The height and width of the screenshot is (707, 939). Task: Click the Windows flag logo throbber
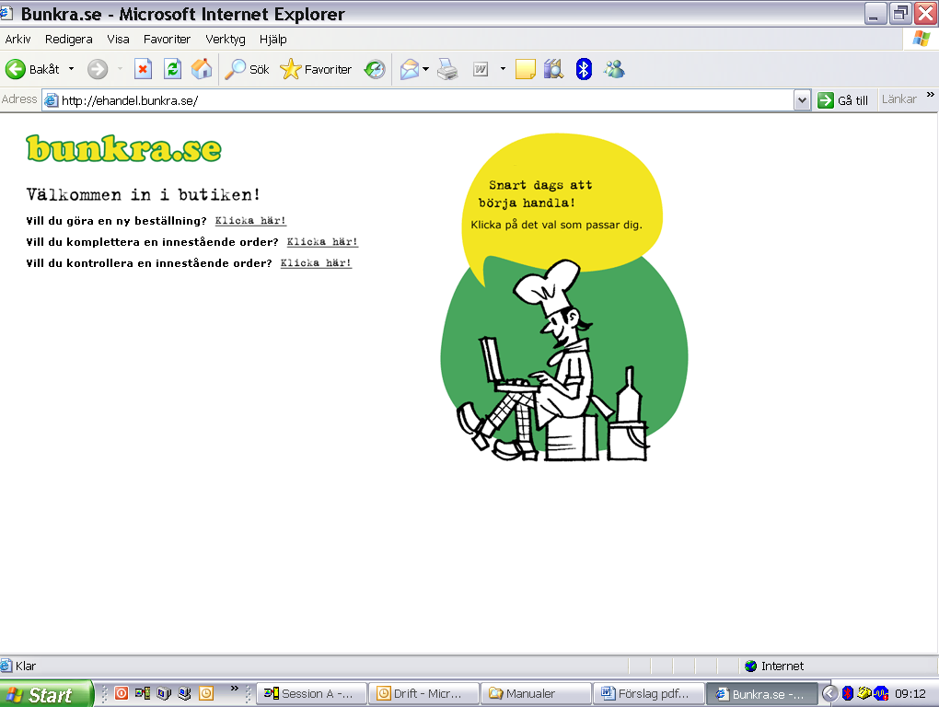pos(921,40)
